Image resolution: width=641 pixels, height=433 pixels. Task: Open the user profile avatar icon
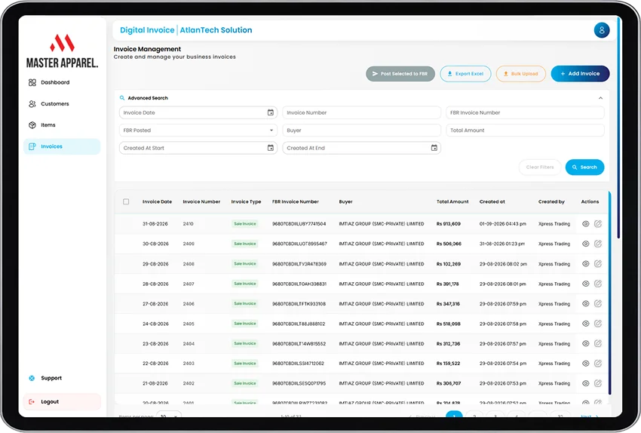coord(602,30)
